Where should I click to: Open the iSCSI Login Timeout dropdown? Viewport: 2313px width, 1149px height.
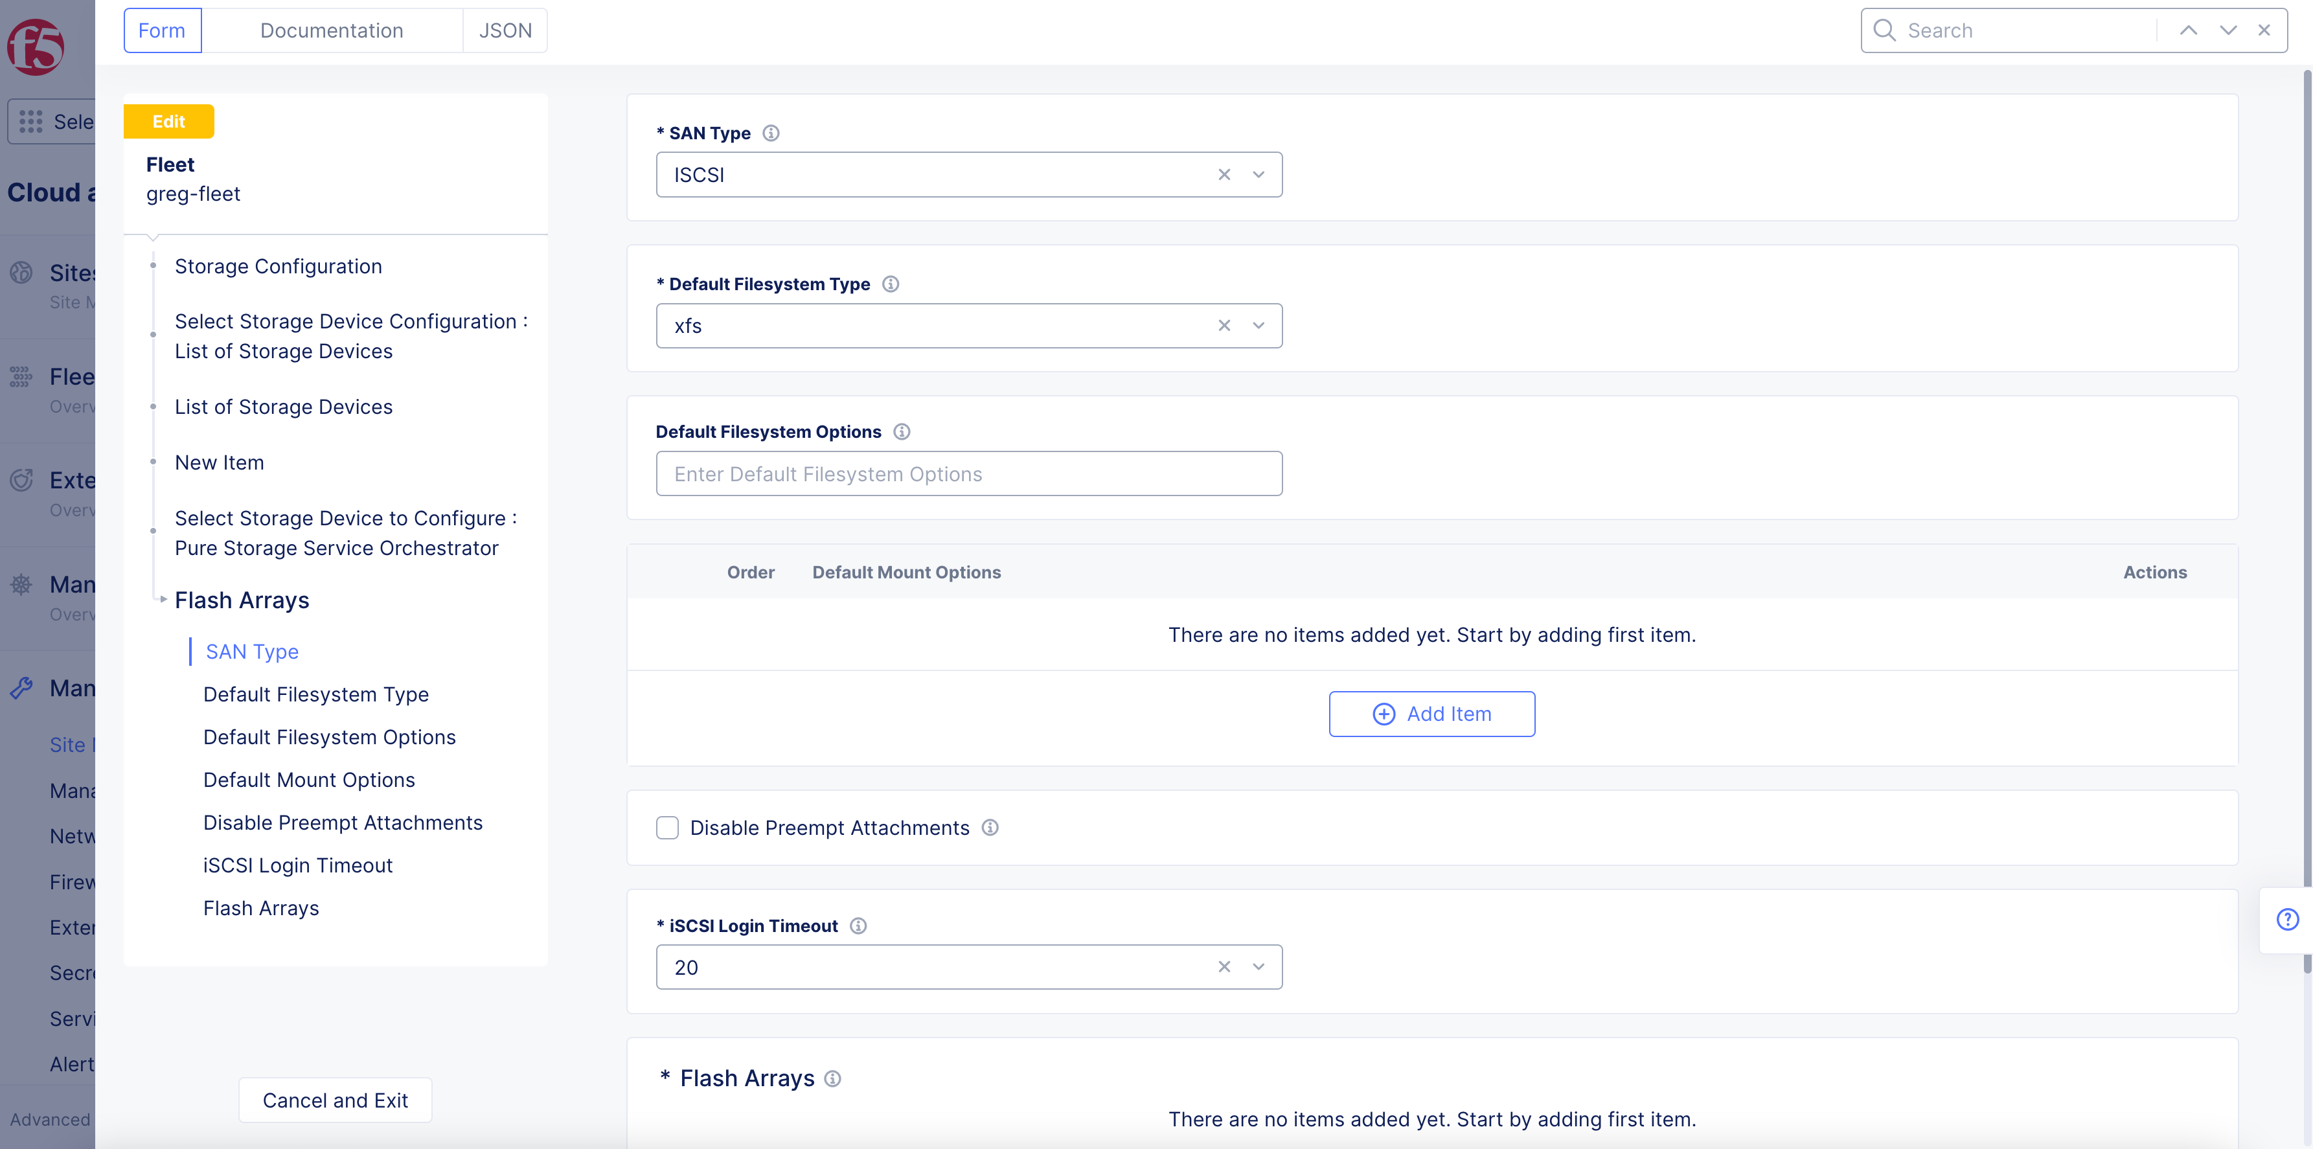tap(1258, 967)
